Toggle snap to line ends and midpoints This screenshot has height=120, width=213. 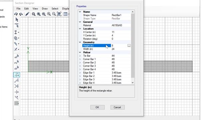click(16, 81)
